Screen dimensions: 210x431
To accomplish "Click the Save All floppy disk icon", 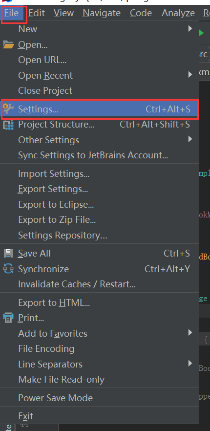I will coord(8,253).
